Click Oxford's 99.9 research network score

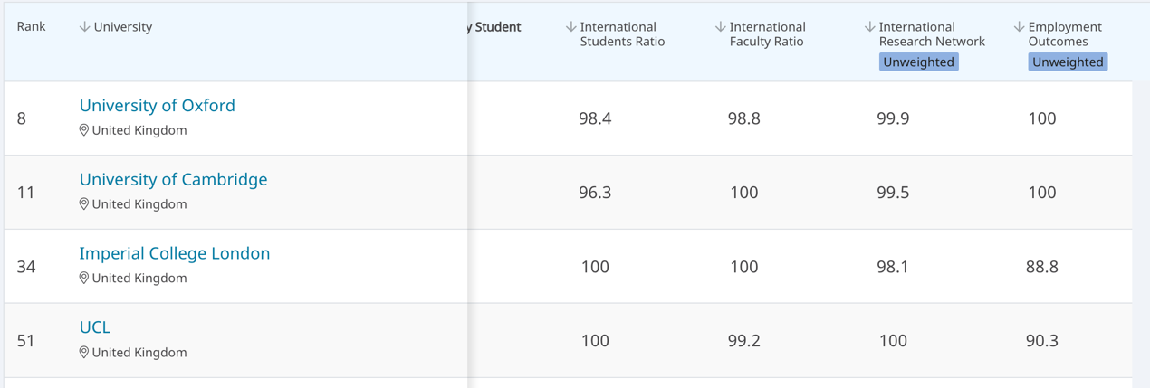pyautogui.click(x=893, y=118)
